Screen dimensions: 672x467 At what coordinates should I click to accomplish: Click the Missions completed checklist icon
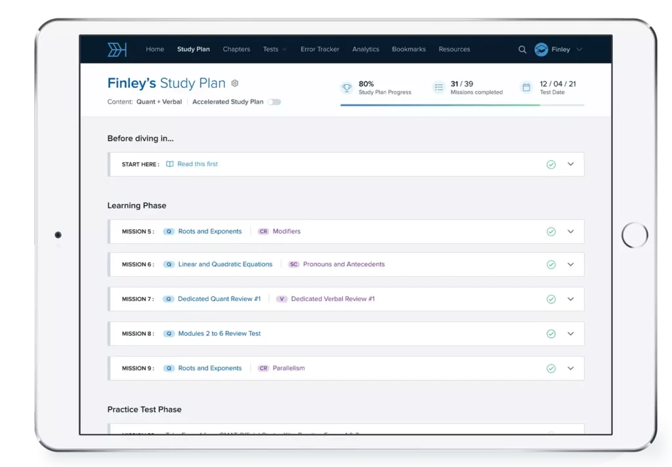pyautogui.click(x=438, y=87)
